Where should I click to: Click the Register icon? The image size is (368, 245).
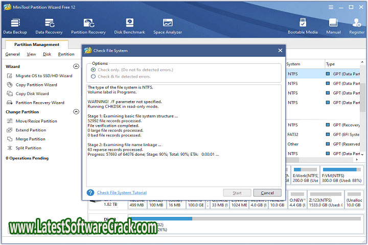coord(357,26)
